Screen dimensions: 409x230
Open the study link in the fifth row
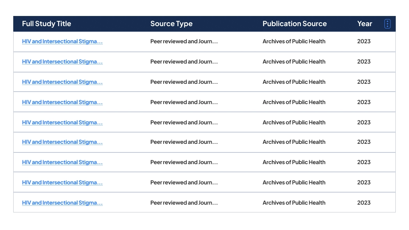62,122
